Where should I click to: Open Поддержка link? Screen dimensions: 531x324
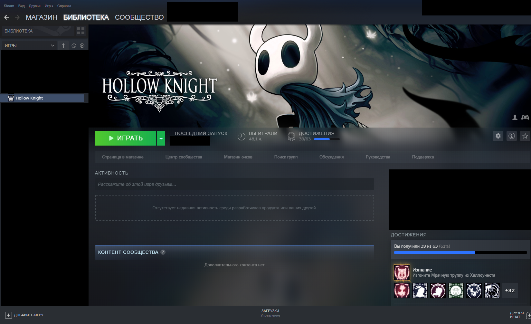pos(423,157)
